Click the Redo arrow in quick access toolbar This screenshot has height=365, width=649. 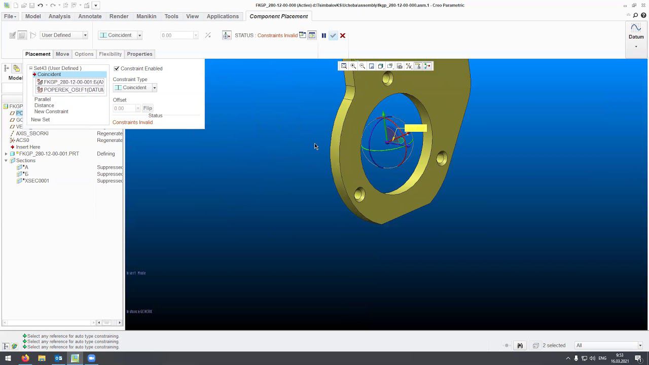pyautogui.click(x=53, y=6)
